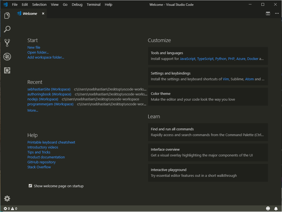Open Find and run all commands card

click(208, 132)
